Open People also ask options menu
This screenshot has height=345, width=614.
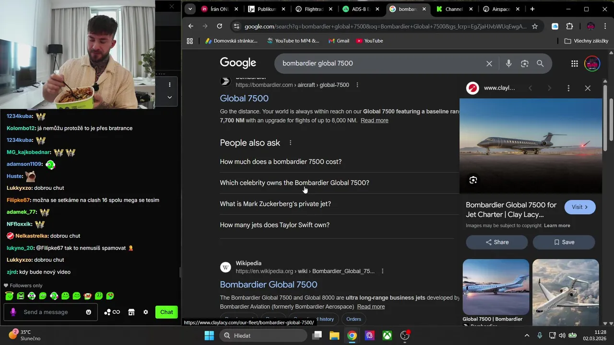pyautogui.click(x=290, y=143)
